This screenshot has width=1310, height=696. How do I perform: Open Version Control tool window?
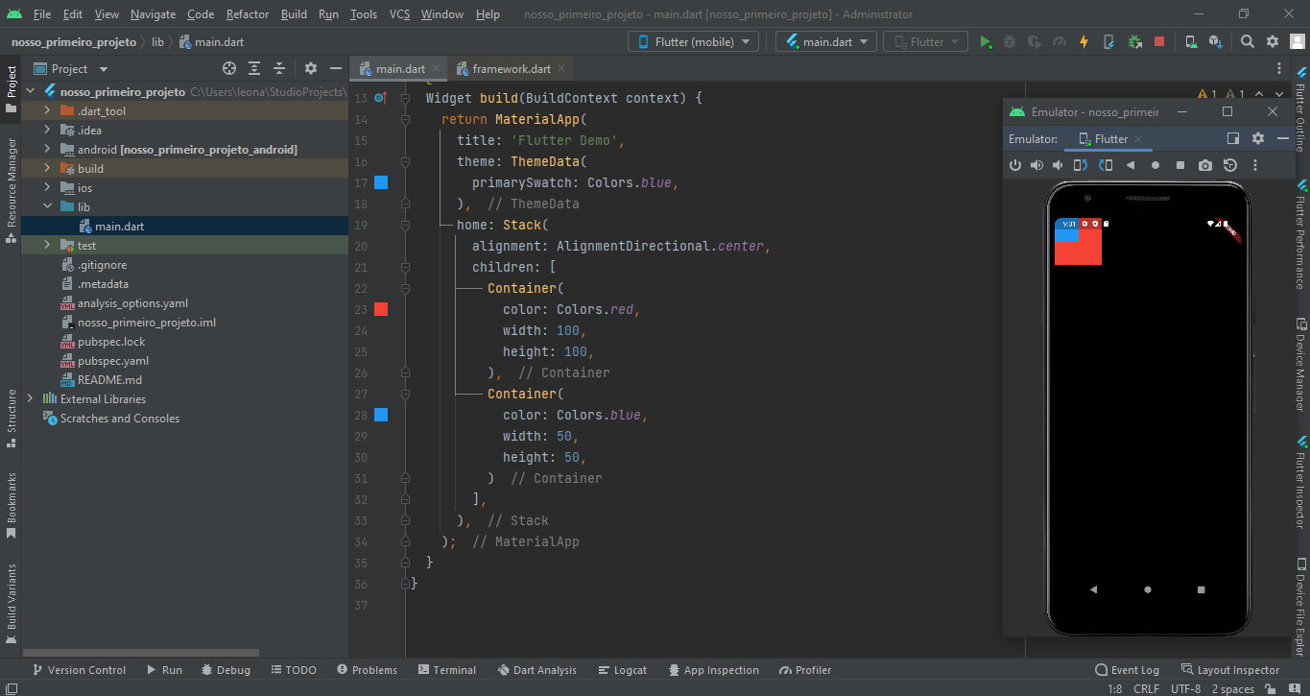point(79,670)
